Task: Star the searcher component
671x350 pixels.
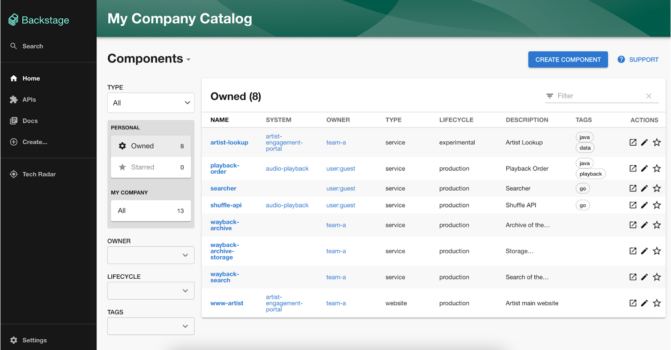Action: pyautogui.click(x=657, y=188)
